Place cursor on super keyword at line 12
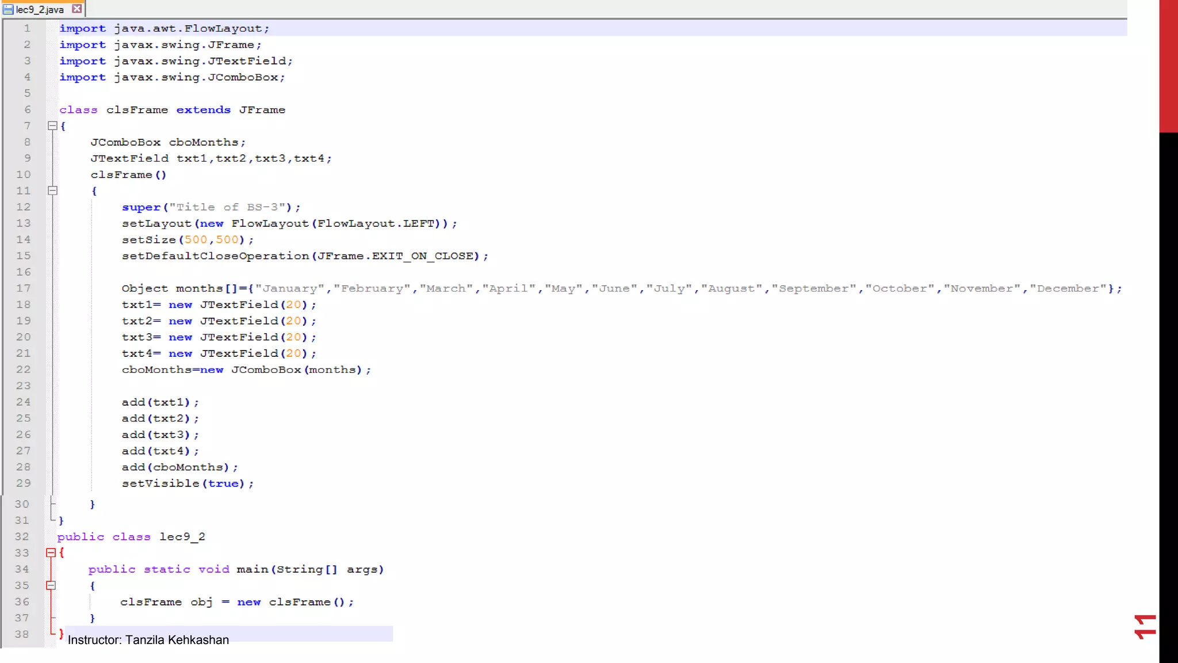The width and height of the screenshot is (1178, 663). pos(141,207)
